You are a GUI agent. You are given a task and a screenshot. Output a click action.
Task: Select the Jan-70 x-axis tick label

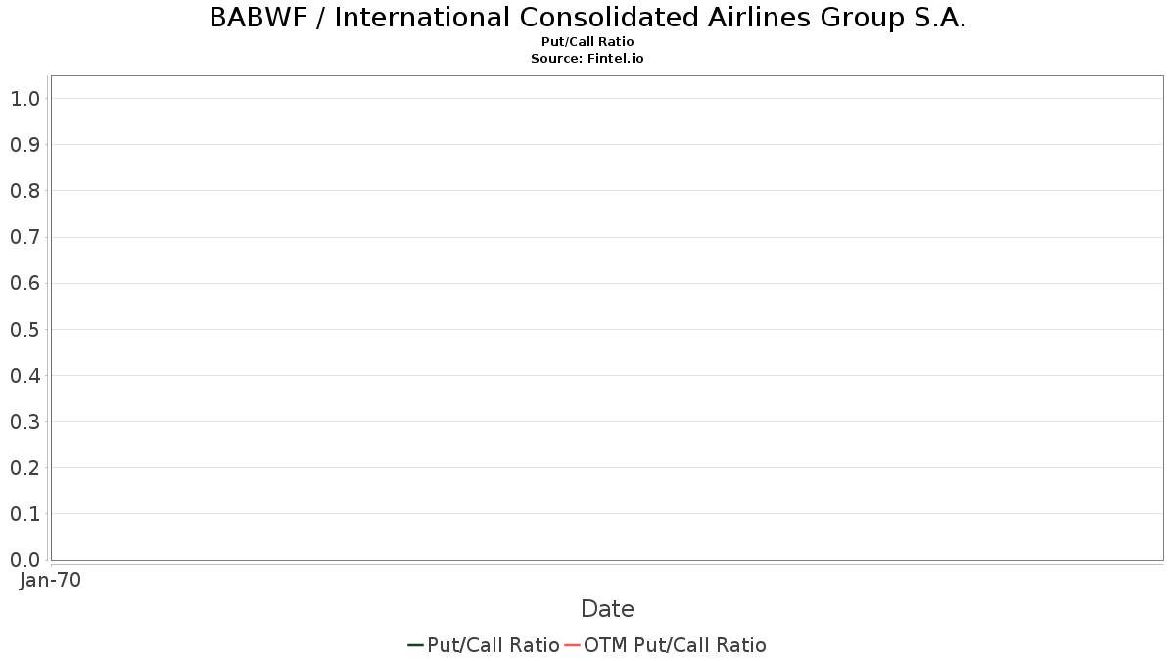click(51, 580)
